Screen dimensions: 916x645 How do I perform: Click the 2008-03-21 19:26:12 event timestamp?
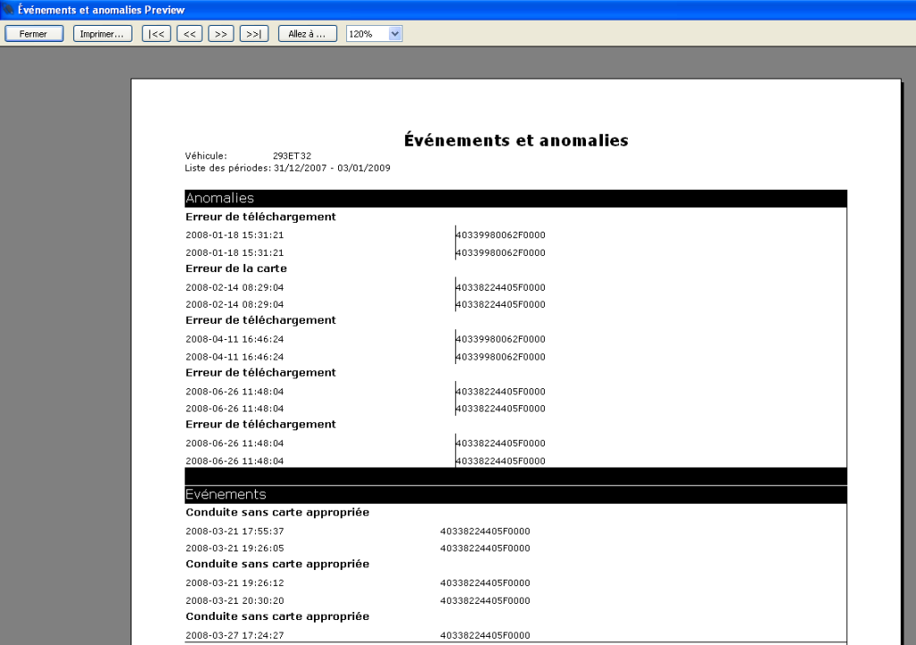pyautogui.click(x=234, y=583)
